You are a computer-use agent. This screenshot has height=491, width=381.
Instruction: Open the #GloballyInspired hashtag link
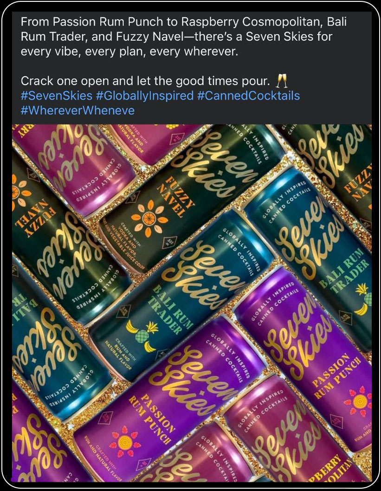(x=145, y=96)
